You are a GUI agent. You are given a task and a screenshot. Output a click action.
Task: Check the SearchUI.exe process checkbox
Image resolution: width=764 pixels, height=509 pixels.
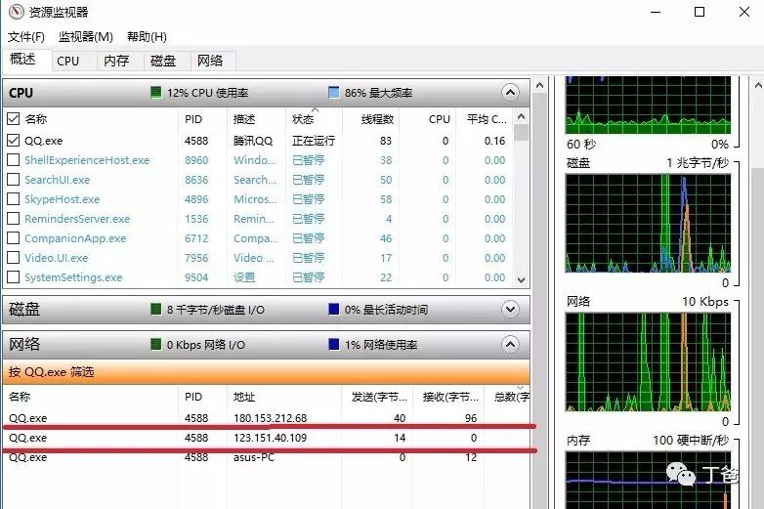coord(14,180)
